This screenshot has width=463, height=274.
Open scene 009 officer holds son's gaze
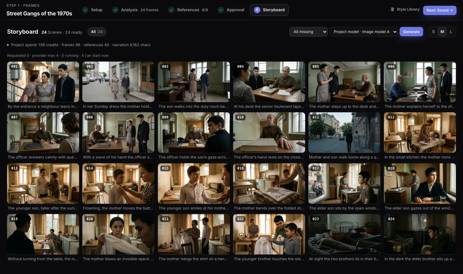point(194,133)
